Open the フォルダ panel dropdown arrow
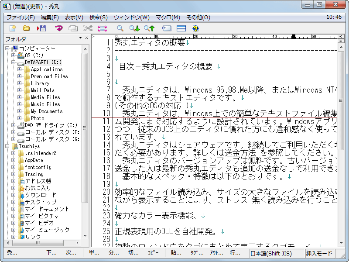Image resolution: width=349 pixels, height=262 pixels. point(80,38)
